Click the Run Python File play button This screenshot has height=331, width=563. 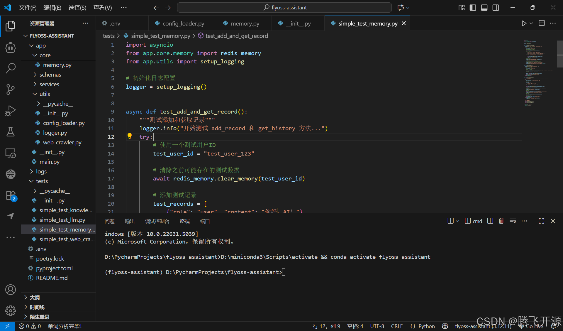[524, 23]
